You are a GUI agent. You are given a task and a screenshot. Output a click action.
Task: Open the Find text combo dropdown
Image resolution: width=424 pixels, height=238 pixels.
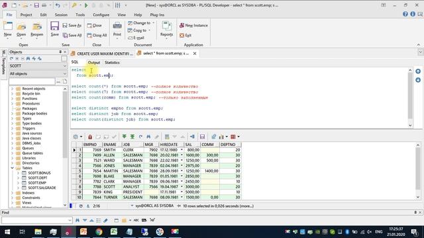pos(70,220)
